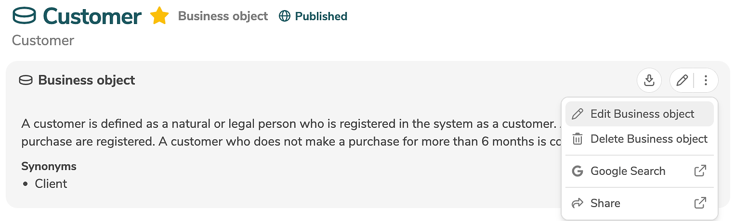The image size is (735, 221).
Task: Click the small database icon in panel header
Action: [x=26, y=80]
